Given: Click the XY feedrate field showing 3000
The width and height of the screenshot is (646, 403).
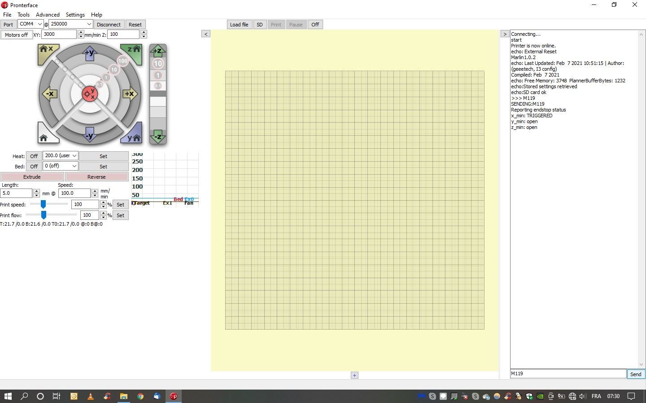Looking at the screenshot, I should (x=59, y=34).
